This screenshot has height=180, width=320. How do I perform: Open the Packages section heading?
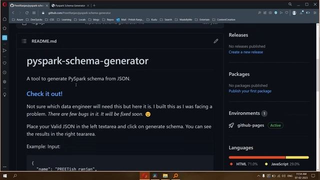pos(239,74)
